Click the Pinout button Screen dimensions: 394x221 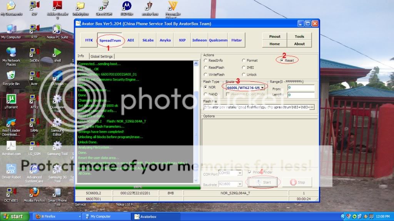click(275, 37)
